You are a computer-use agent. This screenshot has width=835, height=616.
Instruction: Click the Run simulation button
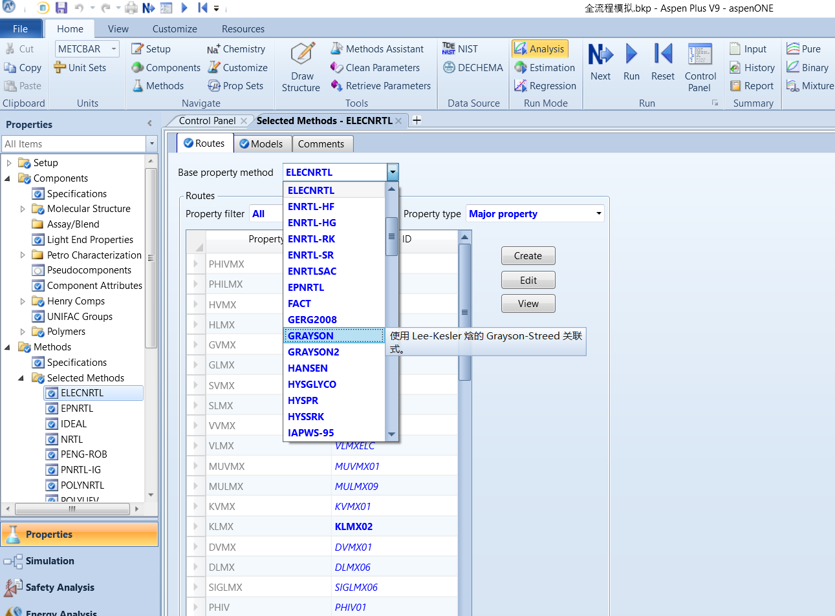tap(631, 62)
